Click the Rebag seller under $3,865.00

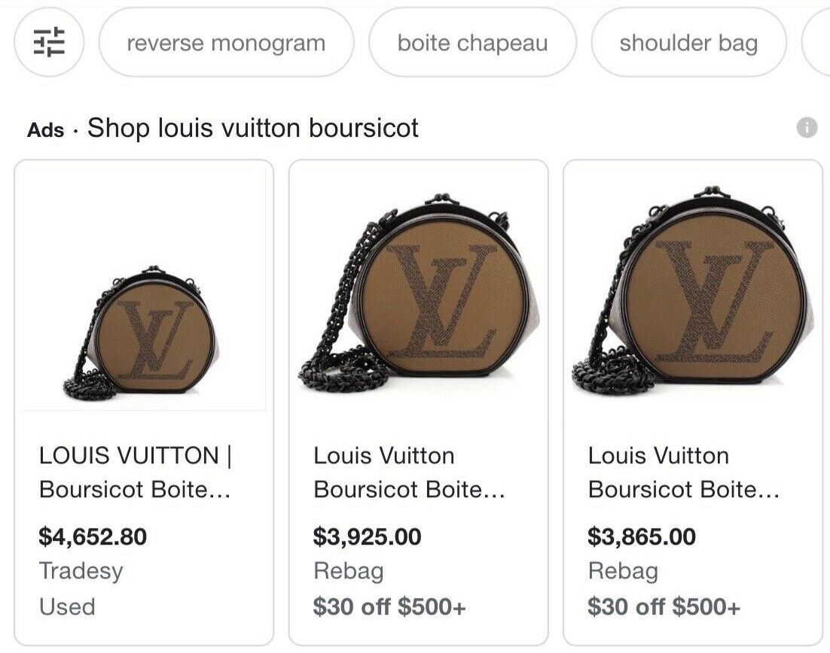(x=623, y=571)
